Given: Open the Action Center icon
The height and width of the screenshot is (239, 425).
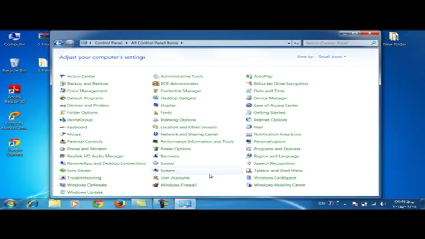Looking at the screenshot, I should pyautogui.click(x=62, y=76).
